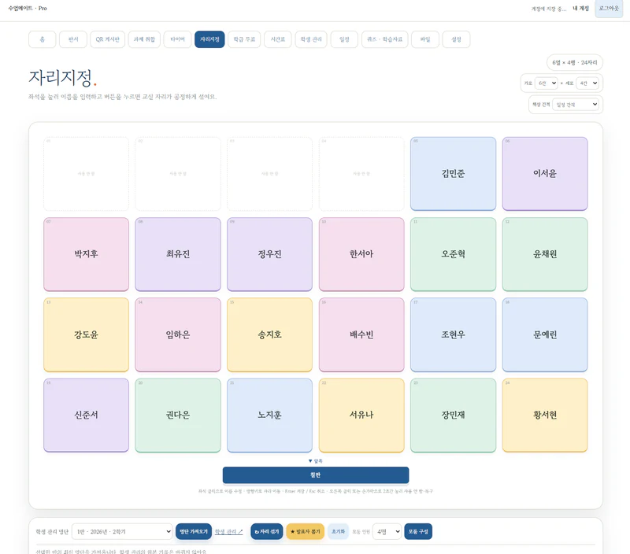630x554 pixels.
Task: Select the 윤채원 seat card
Action: 545,254
